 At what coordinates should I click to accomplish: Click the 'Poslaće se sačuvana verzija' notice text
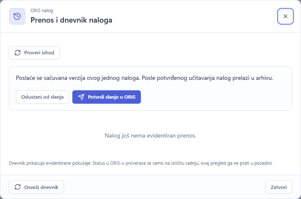144,78
